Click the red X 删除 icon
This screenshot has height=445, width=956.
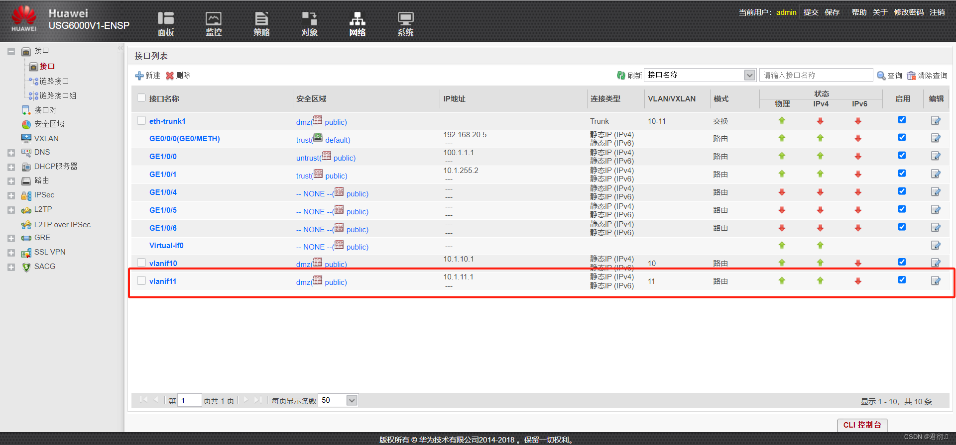(170, 76)
